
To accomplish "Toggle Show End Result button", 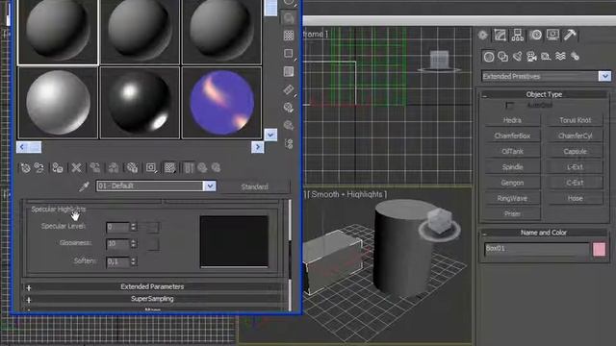I will coord(189,168).
